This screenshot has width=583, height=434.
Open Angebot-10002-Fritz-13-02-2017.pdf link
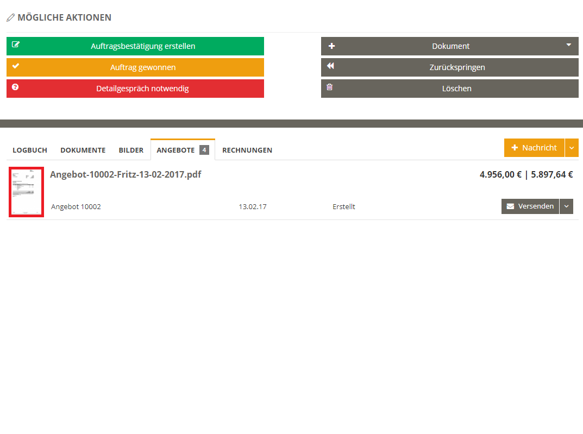pyautogui.click(x=126, y=175)
